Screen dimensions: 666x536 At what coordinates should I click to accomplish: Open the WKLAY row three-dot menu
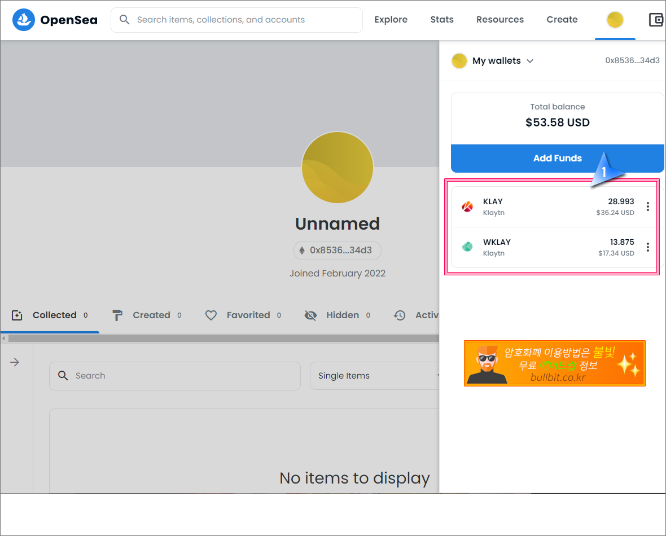[x=647, y=247]
